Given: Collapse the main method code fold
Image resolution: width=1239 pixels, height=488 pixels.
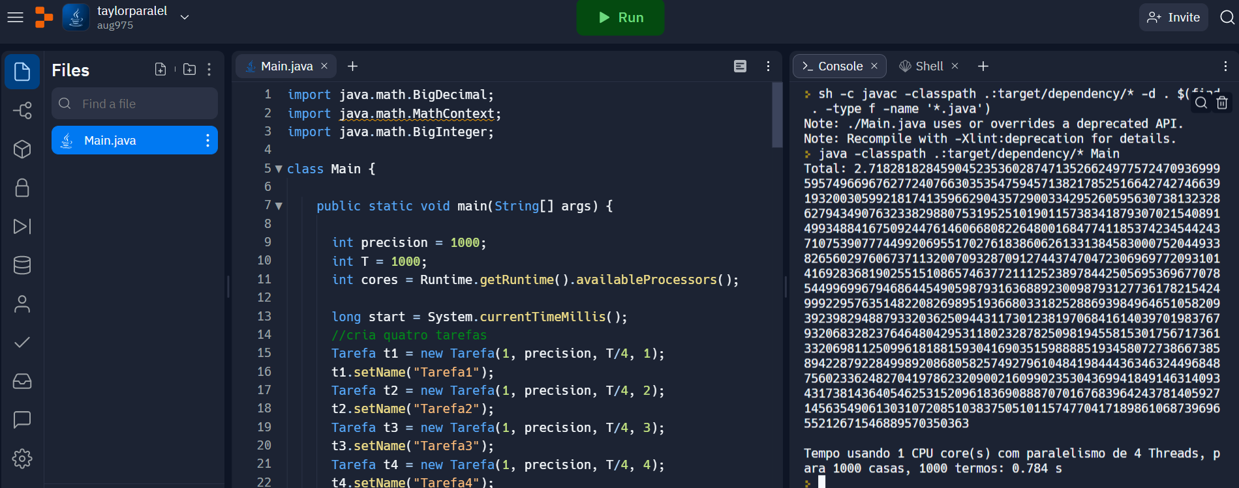Looking at the screenshot, I should pyautogui.click(x=279, y=206).
